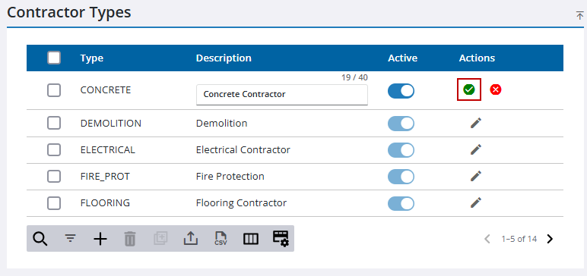Open table settings gear icon
The image size is (587, 276).
point(281,238)
